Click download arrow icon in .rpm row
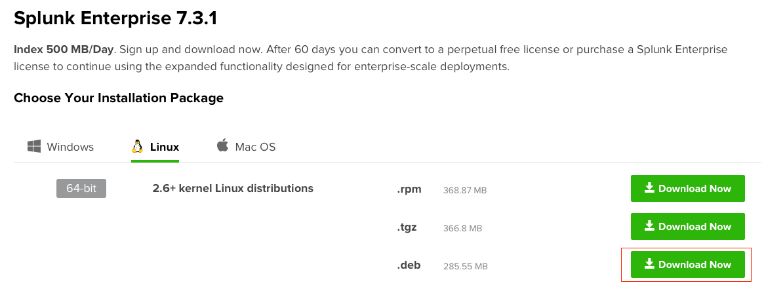766x289 pixels. (649, 188)
